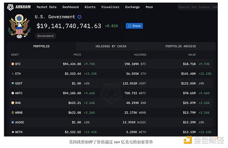Click the total value $19,141,740,741.63
Viewport: 228px width, 148px height.
click(x=69, y=26)
